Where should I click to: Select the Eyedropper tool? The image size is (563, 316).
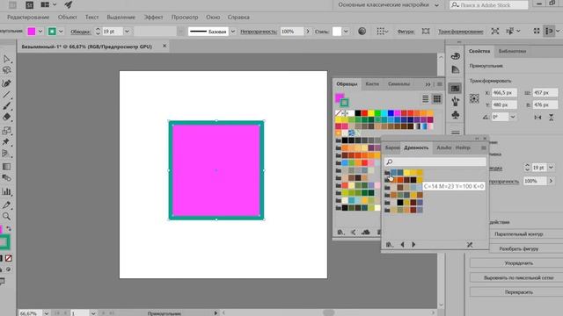6,205
